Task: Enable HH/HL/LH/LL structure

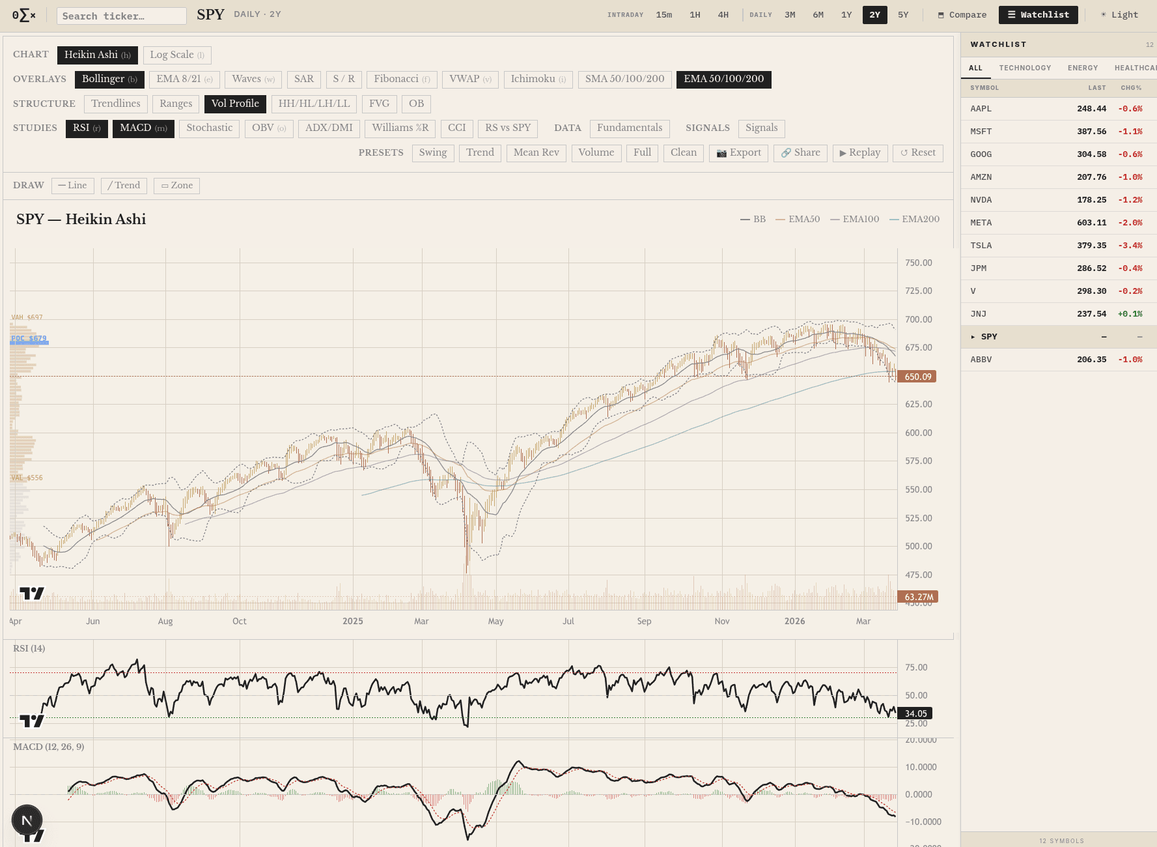Action: (x=314, y=104)
